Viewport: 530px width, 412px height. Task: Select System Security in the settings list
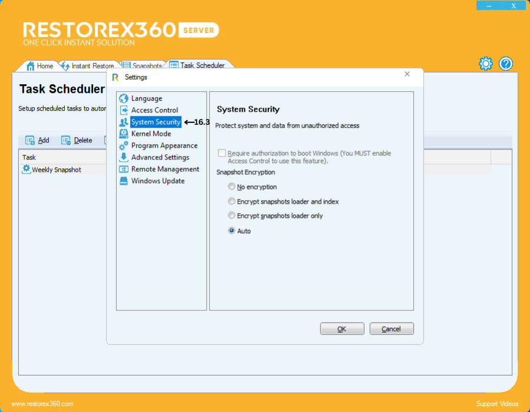[156, 122]
